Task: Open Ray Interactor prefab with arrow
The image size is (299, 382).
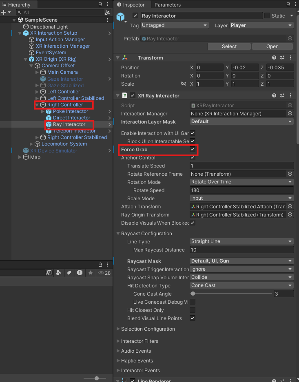Action: (109, 124)
